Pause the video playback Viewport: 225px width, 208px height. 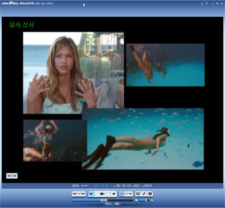tap(91, 194)
